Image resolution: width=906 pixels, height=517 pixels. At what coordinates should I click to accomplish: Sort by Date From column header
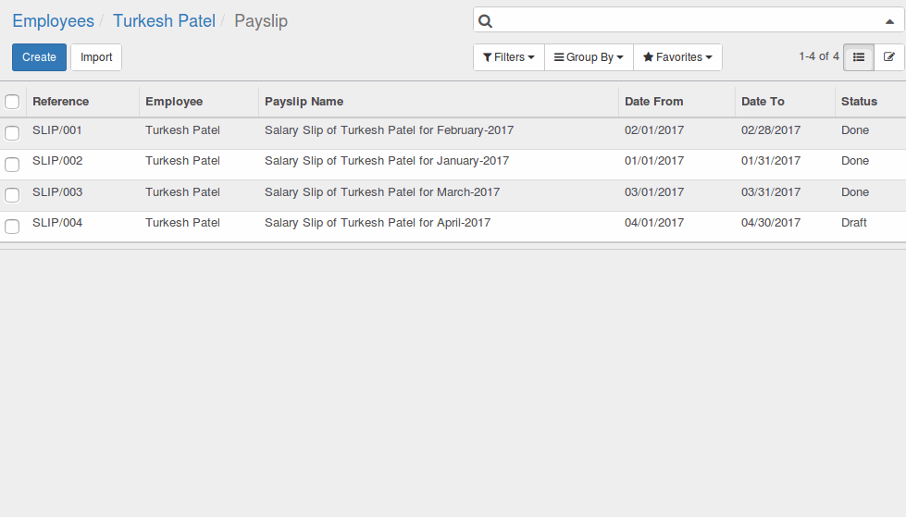pyautogui.click(x=654, y=102)
